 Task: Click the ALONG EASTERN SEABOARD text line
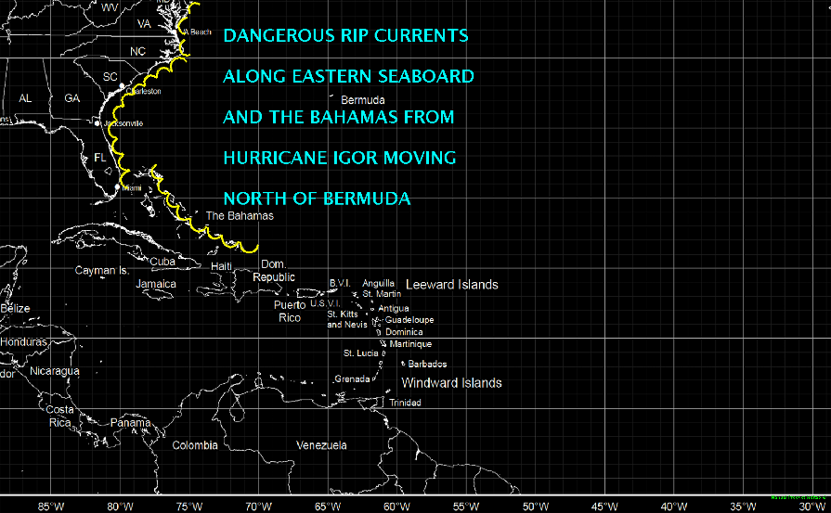(348, 76)
